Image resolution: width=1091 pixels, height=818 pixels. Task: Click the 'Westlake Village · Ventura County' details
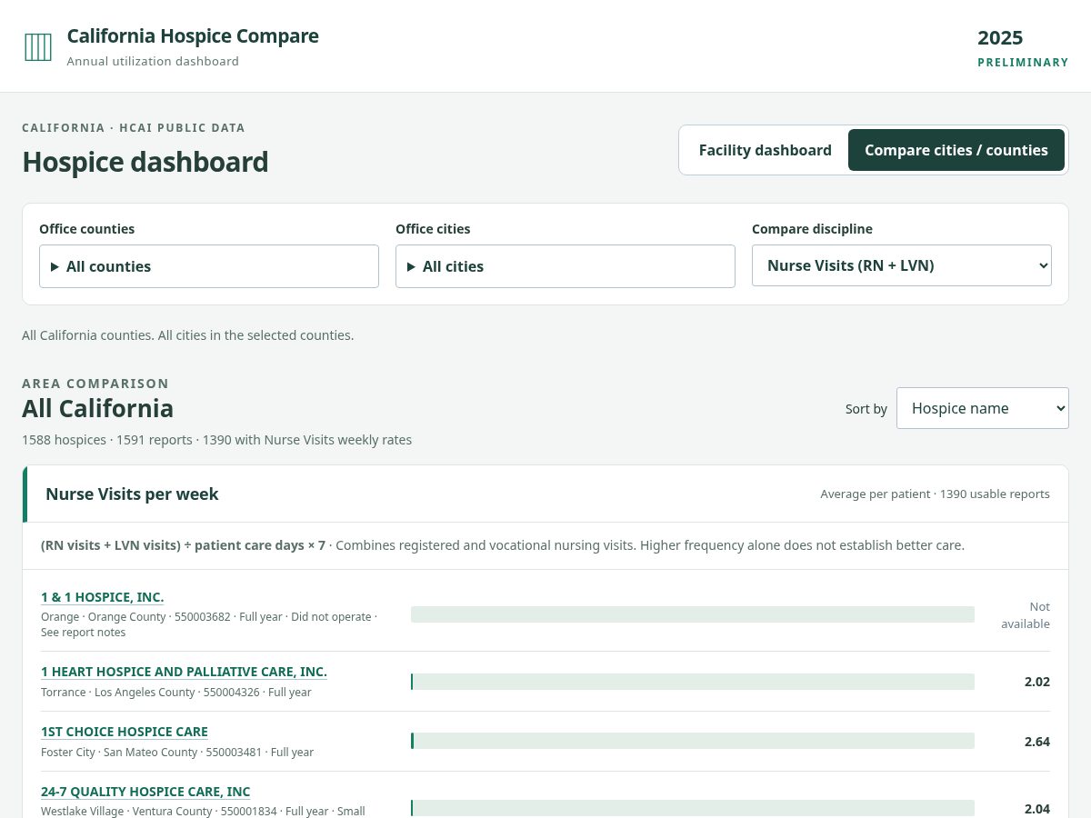pos(203,811)
